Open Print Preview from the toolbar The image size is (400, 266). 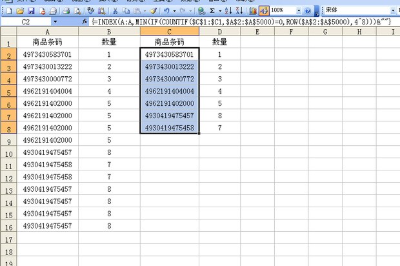[77, 11]
